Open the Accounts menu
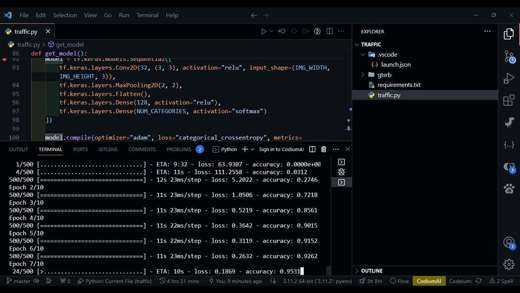Viewport: 520px width, 293px height. (509, 243)
